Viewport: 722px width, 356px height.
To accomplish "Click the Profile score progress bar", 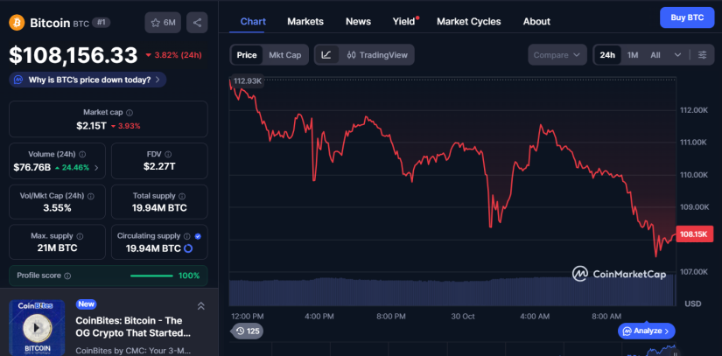I will coord(151,276).
